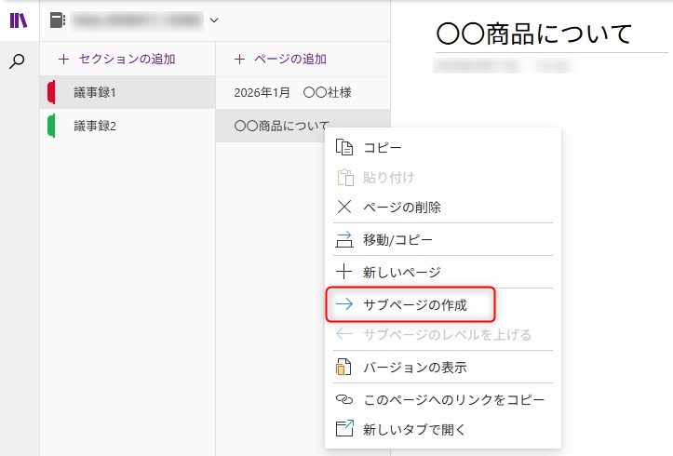Choose サブページの作成 from the context menu
This screenshot has width=673, height=456.
tap(414, 304)
